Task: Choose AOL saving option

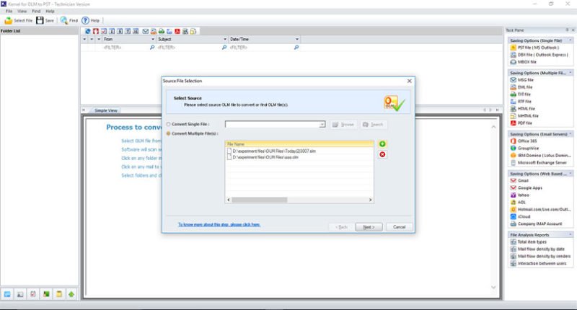Action: point(518,203)
